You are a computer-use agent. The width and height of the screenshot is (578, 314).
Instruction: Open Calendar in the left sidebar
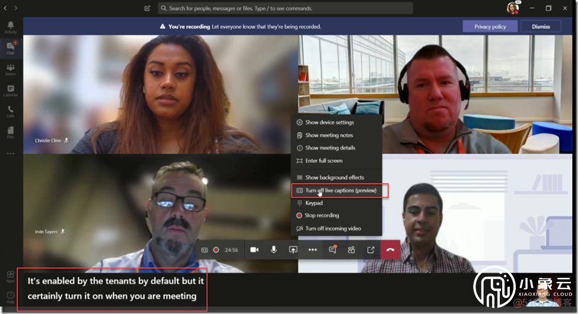[10, 91]
